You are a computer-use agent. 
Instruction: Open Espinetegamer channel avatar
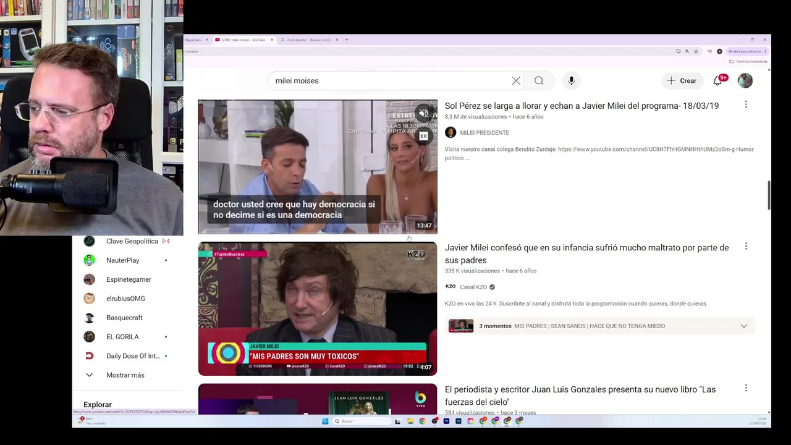[90, 279]
